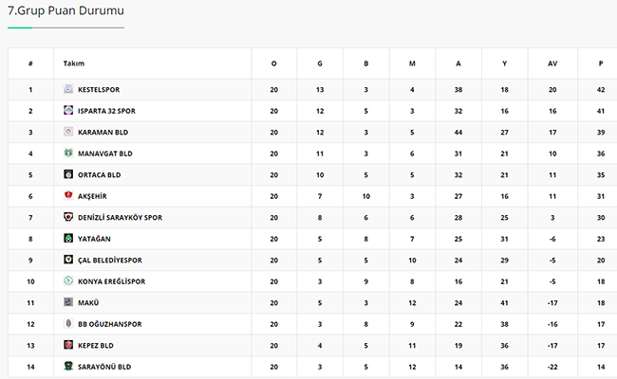This screenshot has width=617, height=379.
Task: Open the MAKÜ team name link
Action: [88, 303]
